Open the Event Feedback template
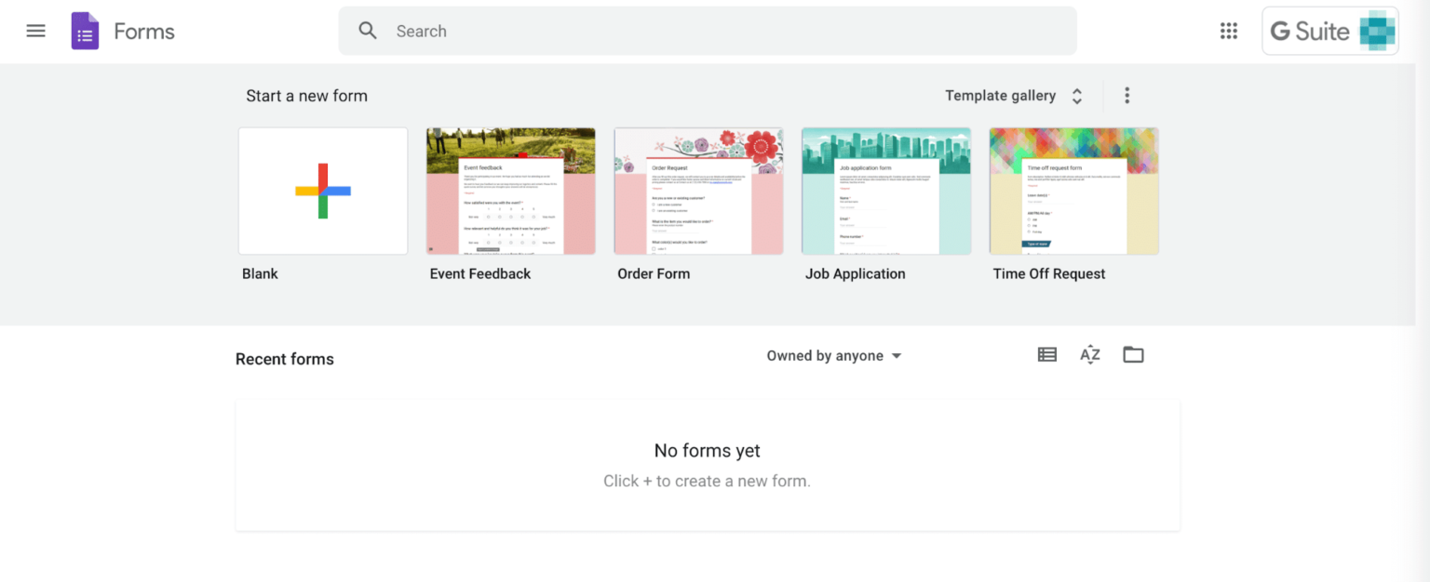 (x=510, y=191)
